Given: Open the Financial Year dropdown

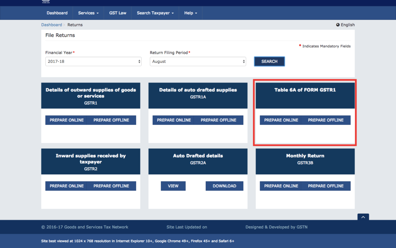Looking at the screenshot, I should click(x=93, y=61).
